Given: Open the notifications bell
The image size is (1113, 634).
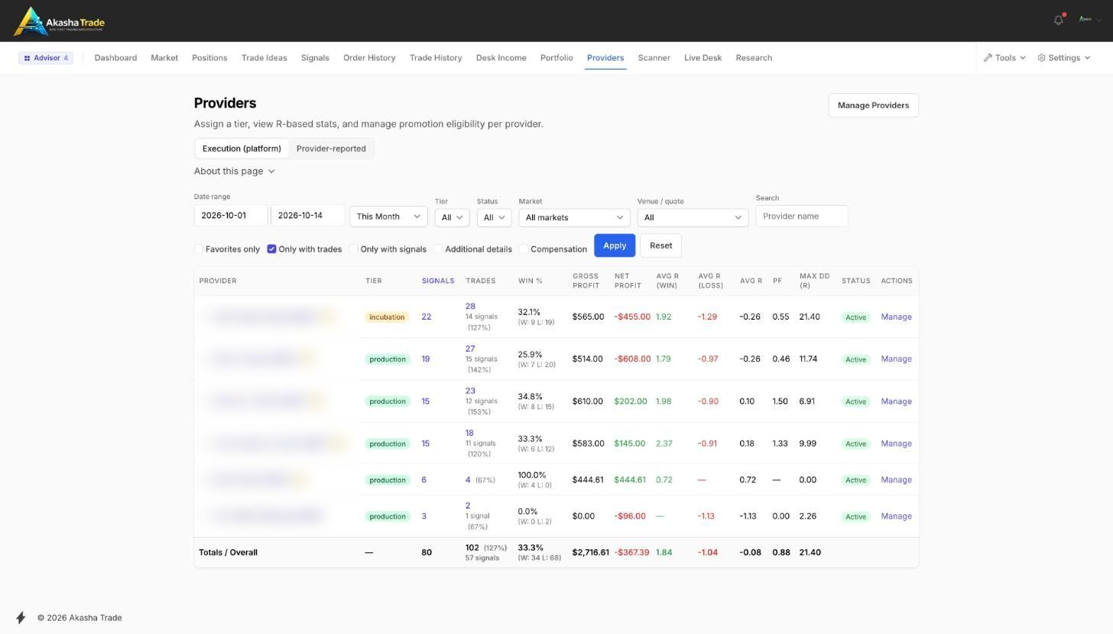Looking at the screenshot, I should point(1059,20).
